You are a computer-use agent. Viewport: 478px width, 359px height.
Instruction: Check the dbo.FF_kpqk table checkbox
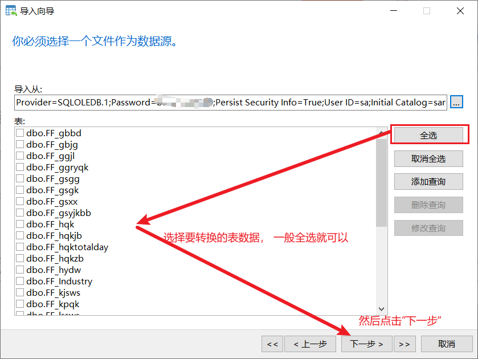(x=20, y=304)
